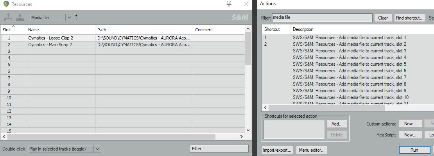
Task: Click the plus icon to add a resource type
Action: [x=76, y=16]
